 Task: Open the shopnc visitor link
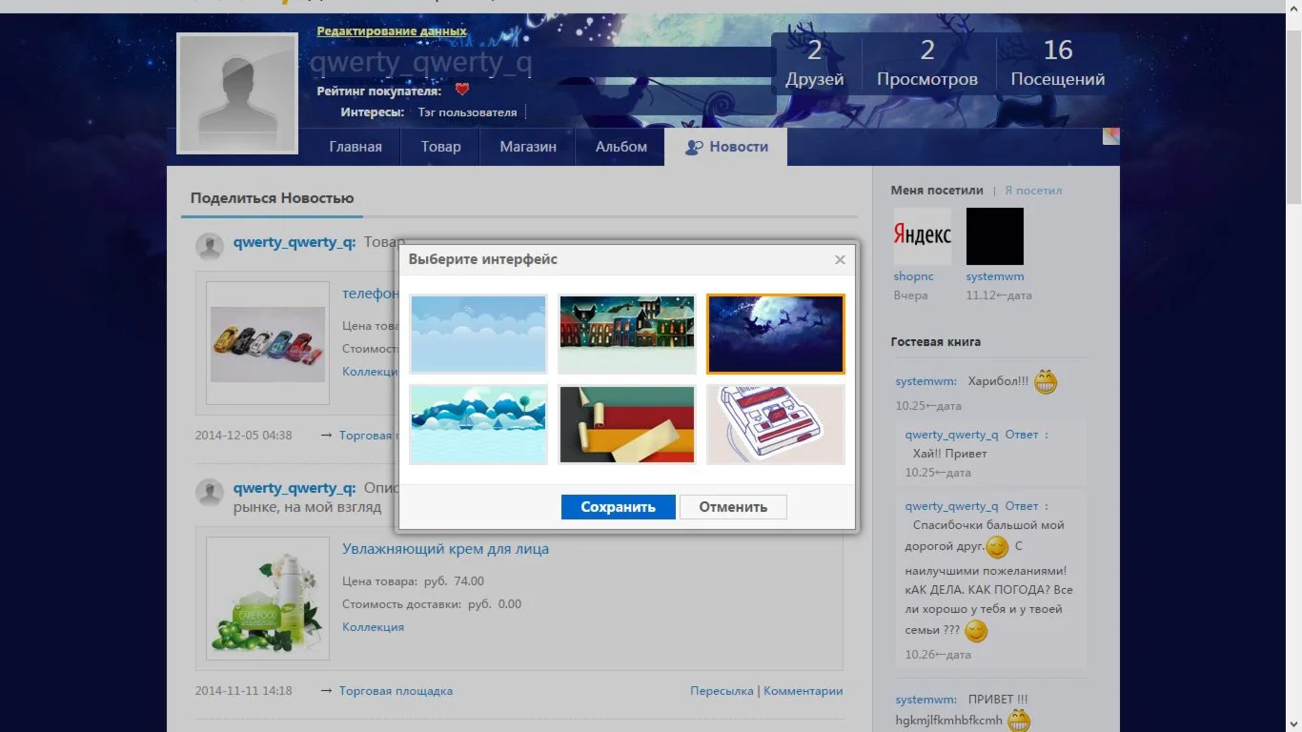[913, 276]
